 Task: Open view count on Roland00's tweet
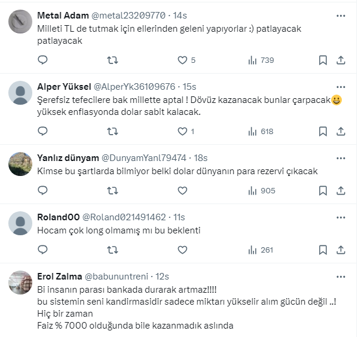(260, 250)
